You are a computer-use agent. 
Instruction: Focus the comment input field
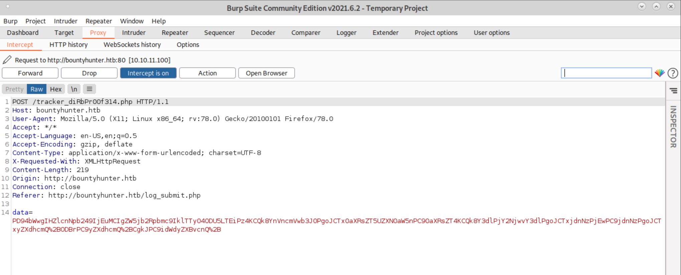606,73
